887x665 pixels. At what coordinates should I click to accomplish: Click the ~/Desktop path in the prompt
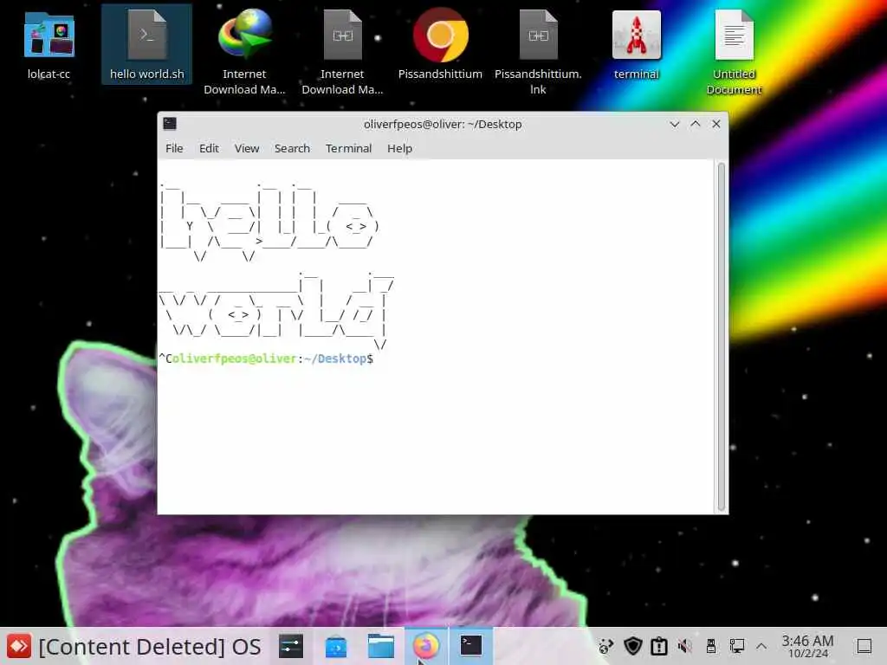(335, 358)
